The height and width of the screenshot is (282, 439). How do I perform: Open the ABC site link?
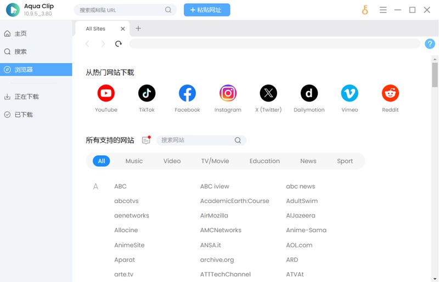(x=120, y=186)
